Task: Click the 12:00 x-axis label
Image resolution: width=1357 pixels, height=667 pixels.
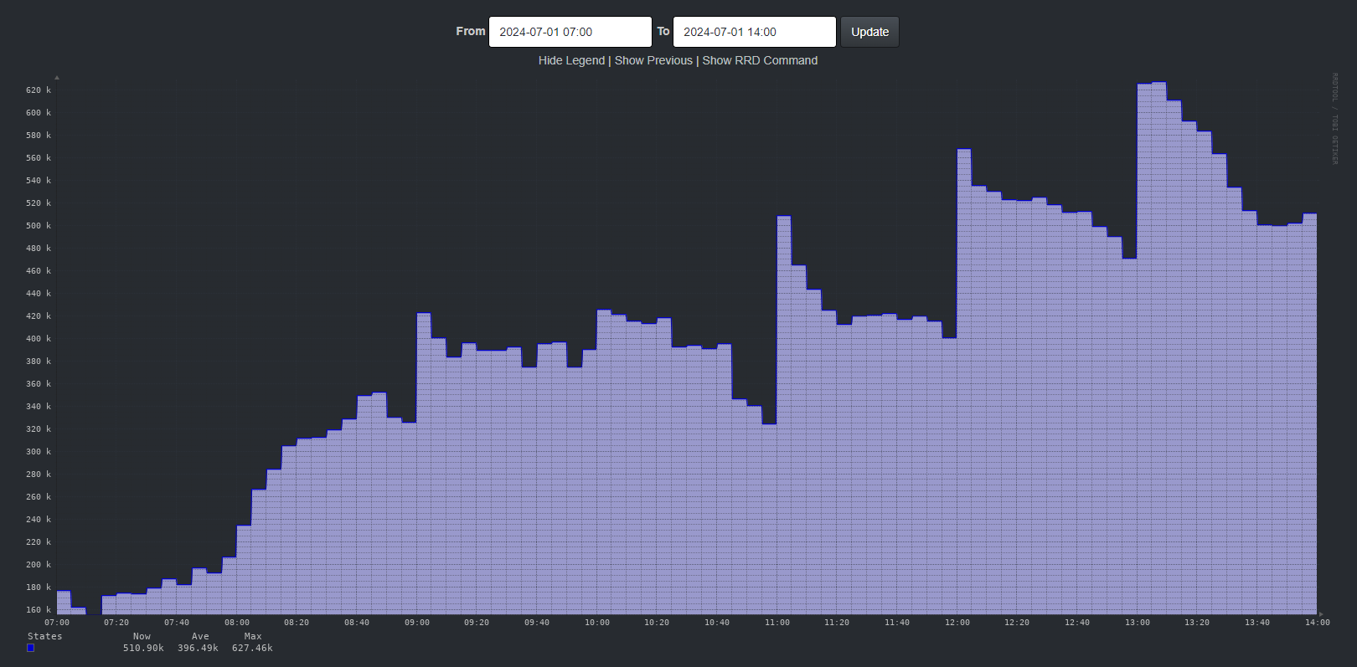Action: pyautogui.click(x=957, y=623)
